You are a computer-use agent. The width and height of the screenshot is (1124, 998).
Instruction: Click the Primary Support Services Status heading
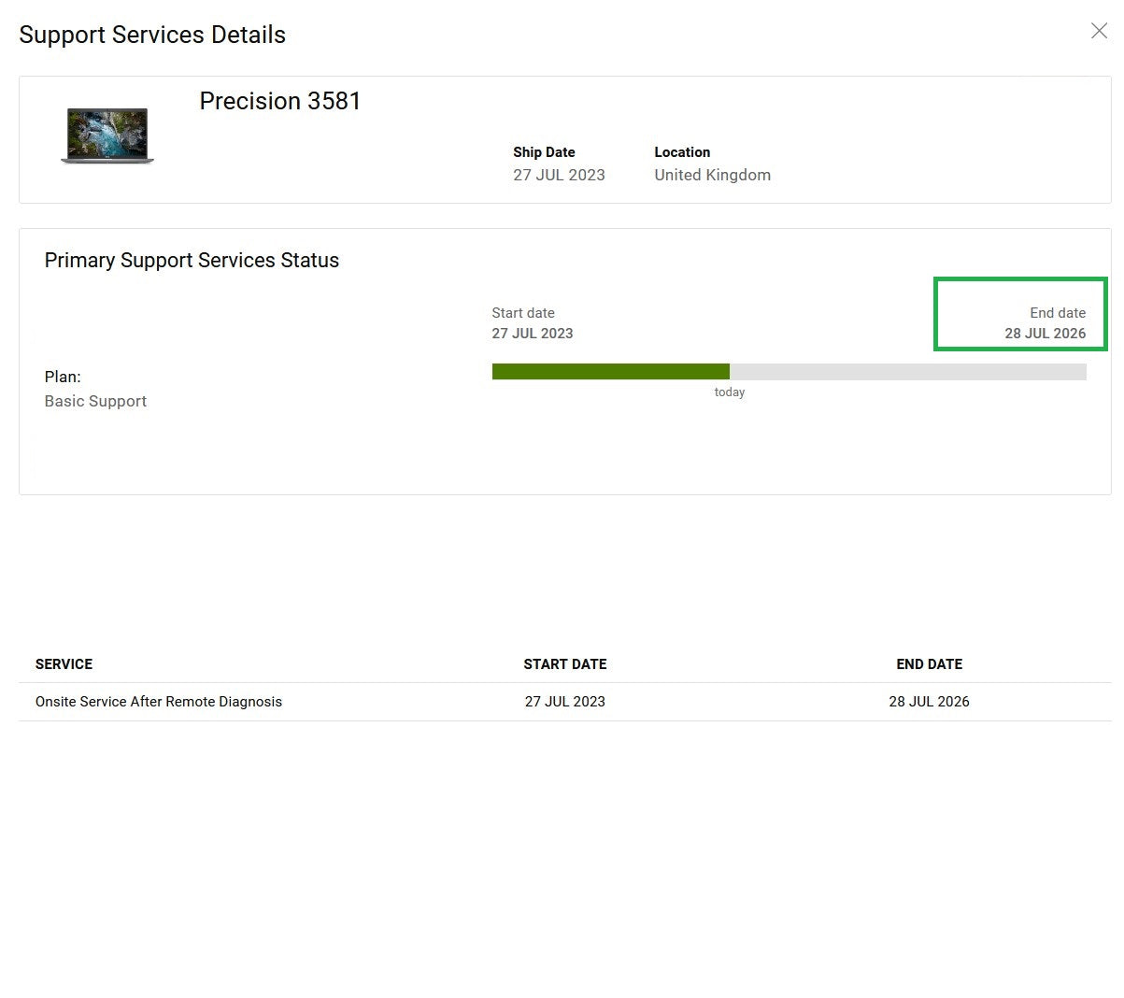pos(192,261)
